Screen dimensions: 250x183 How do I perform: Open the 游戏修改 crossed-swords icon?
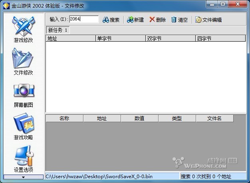[24, 26]
